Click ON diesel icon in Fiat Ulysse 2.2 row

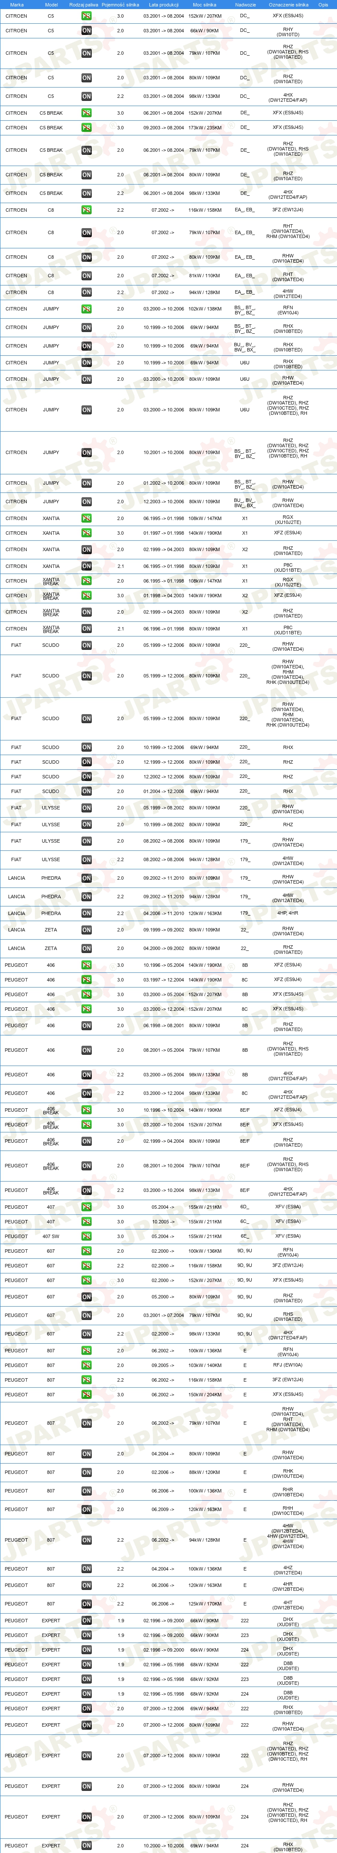86,859
